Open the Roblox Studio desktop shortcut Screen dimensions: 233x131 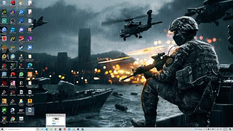13,30
